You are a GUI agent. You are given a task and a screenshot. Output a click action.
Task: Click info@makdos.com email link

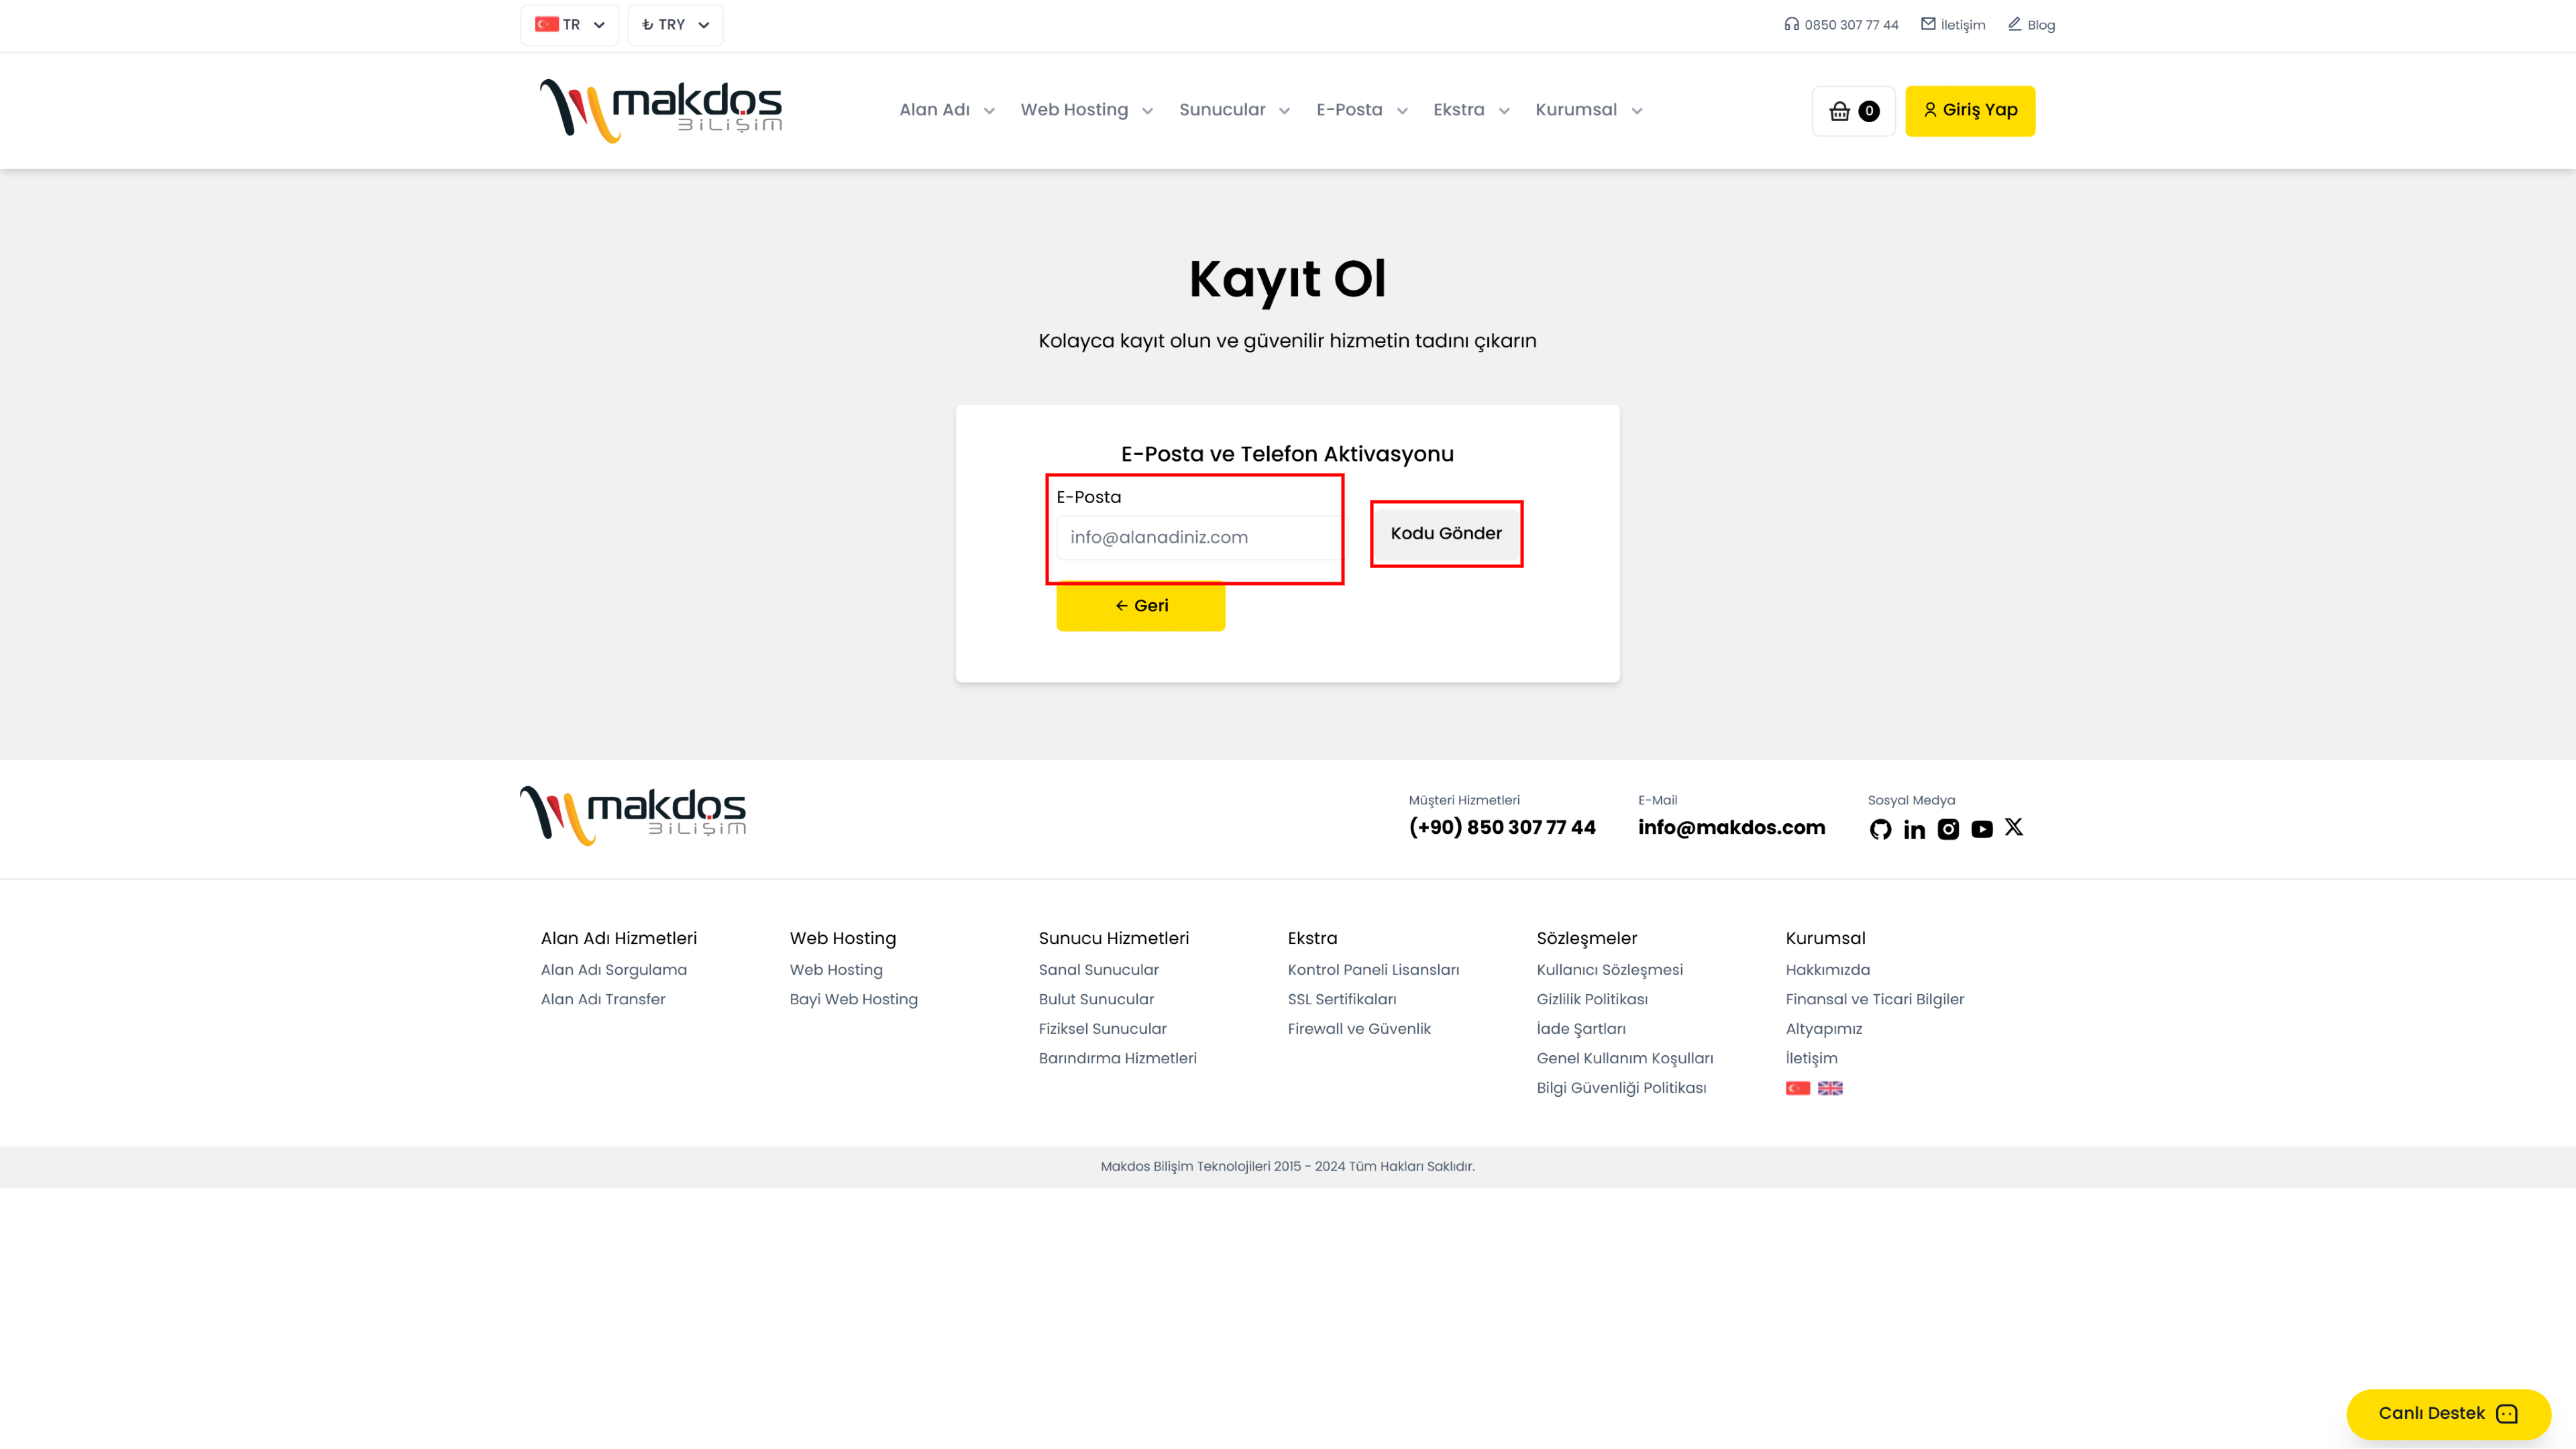1731,828
